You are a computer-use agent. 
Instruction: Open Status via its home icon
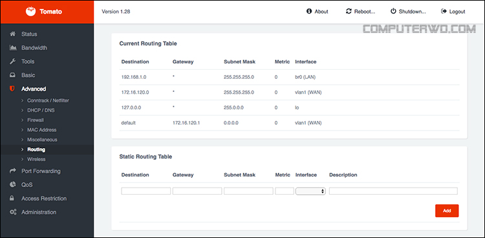[x=13, y=34]
